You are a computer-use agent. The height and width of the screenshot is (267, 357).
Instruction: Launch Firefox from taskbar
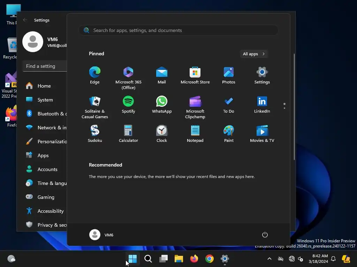pos(194,259)
